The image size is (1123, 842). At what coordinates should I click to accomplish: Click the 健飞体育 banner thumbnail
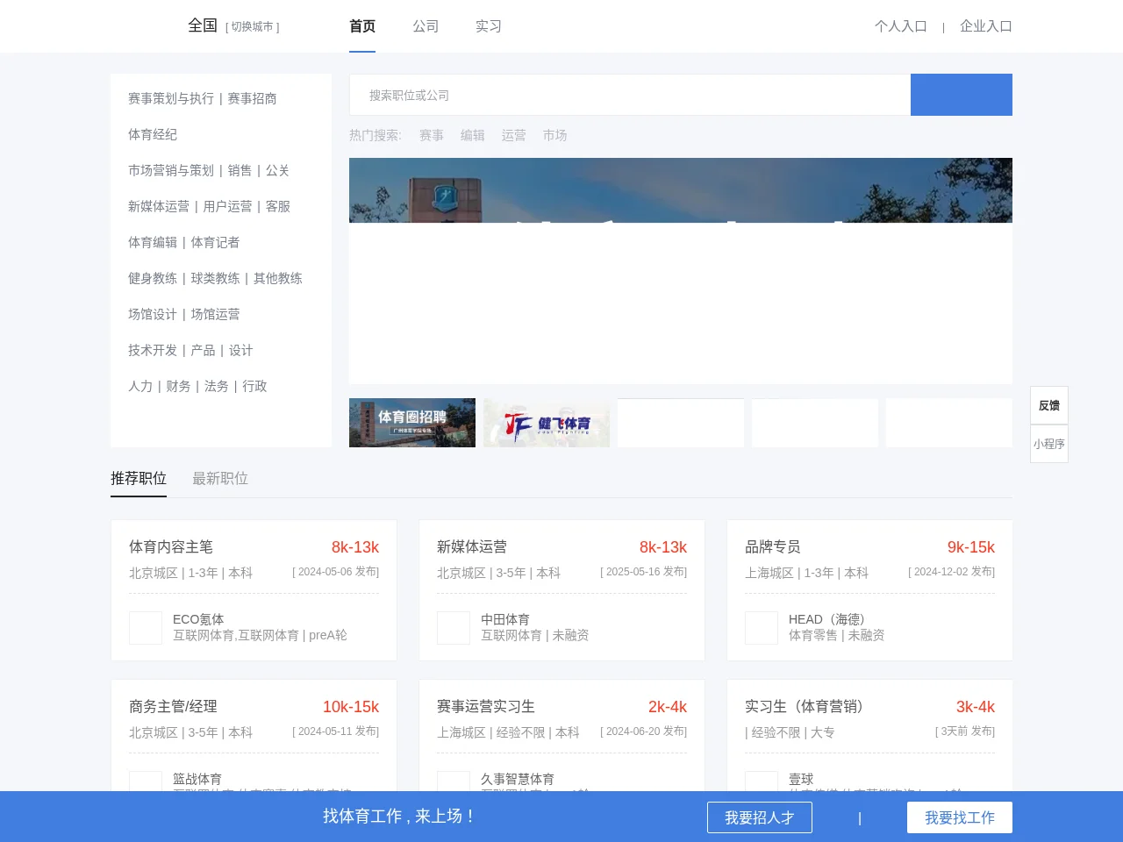pyautogui.click(x=547, y=423)
